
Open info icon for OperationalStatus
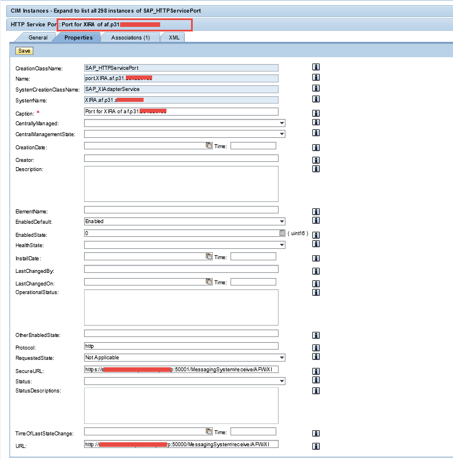pyautogui.click(x=316, y=292)
